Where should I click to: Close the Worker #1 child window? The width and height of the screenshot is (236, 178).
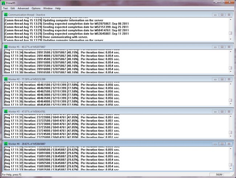click(x=229, y=47)
